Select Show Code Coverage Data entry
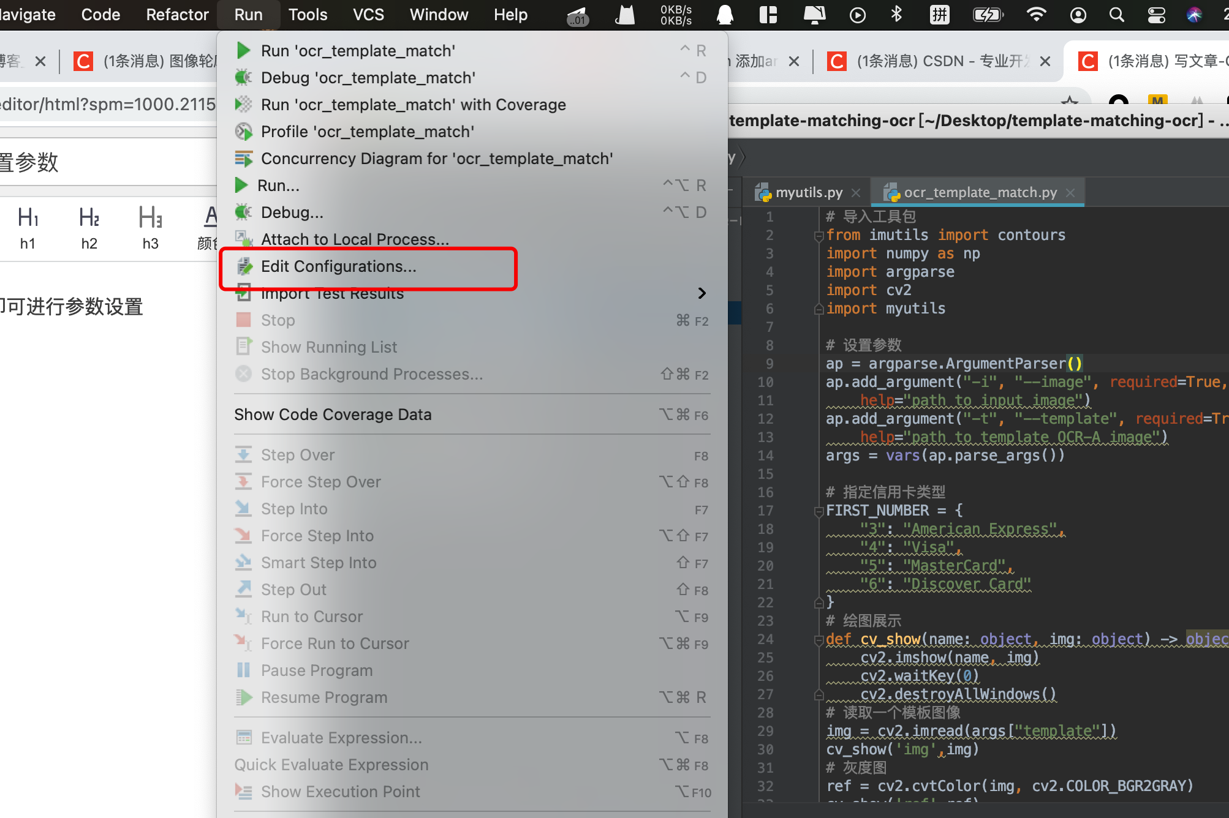 (x=333, y=415)
